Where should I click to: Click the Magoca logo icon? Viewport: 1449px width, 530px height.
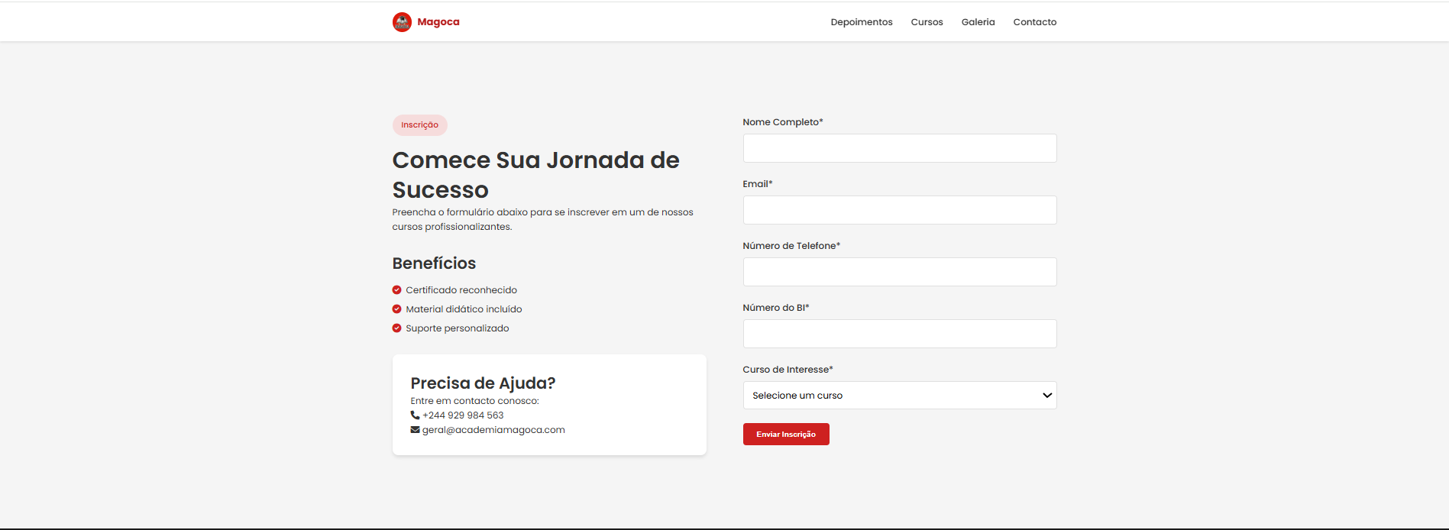point(402,22)
